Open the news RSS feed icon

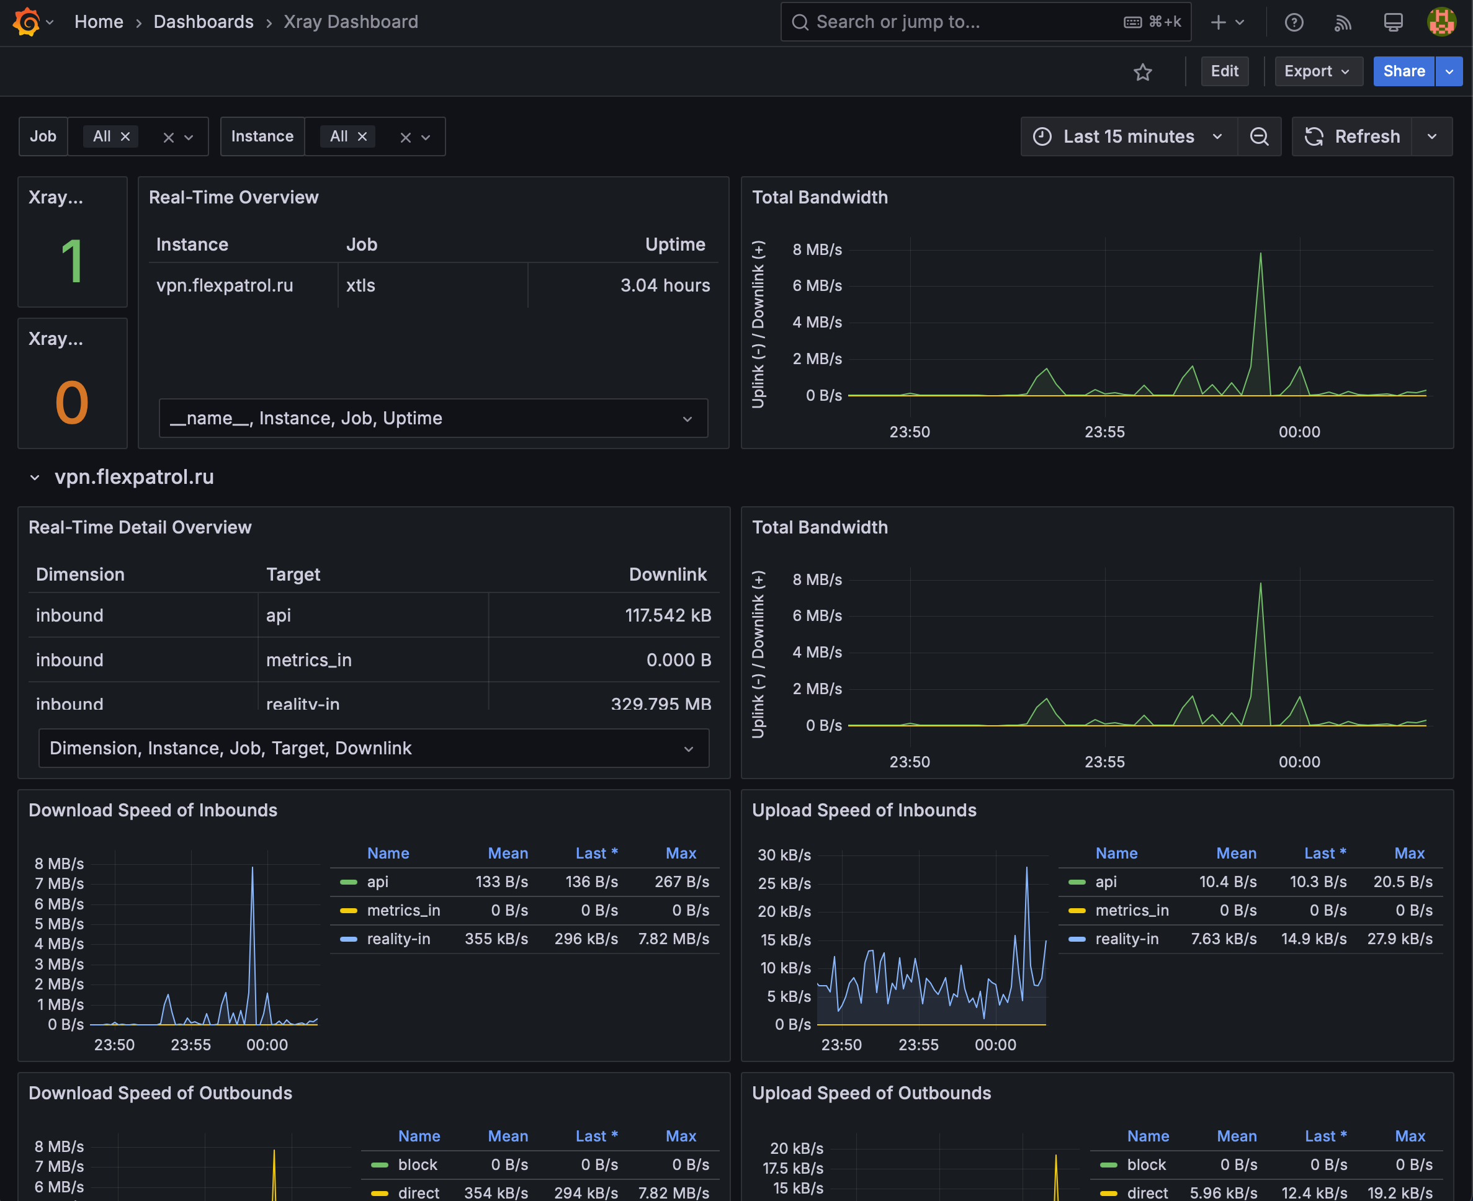click(x=1343, y=22)
